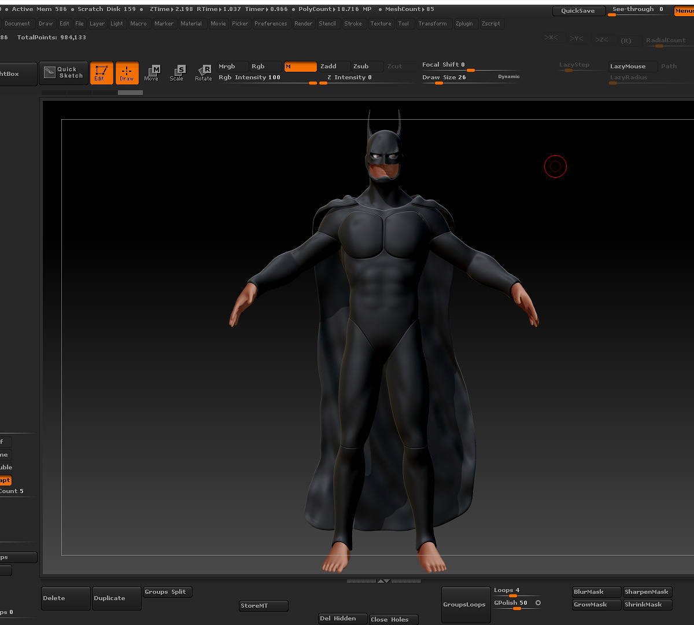Open the Texture menu
Viewport: 694px width, 625px height.
tap(381, 24)
